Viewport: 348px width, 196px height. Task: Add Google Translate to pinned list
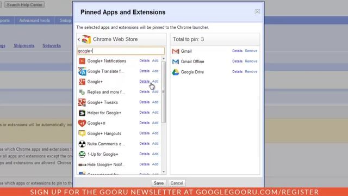click(x=155, y=71)
